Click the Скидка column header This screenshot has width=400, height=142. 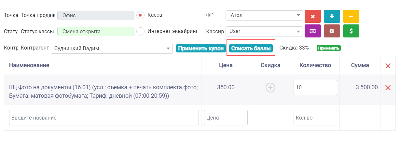[270, 65]
